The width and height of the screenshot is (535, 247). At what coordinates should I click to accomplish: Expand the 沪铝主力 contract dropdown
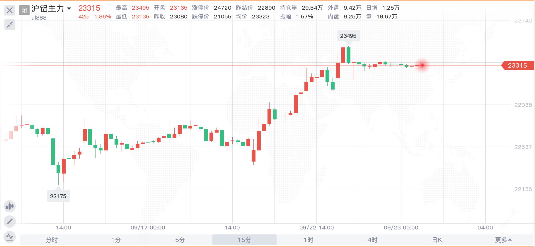click(69, 8)
